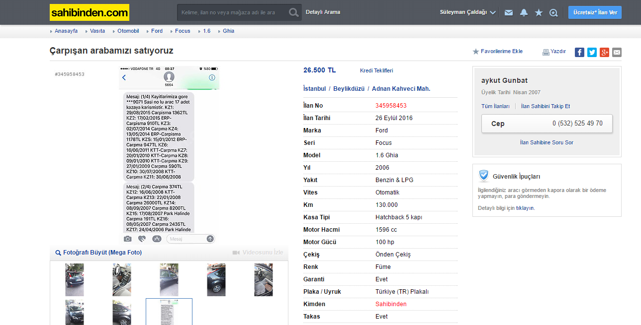Click the search magnifier button
The image size is (641, 325).
(294, 12)
